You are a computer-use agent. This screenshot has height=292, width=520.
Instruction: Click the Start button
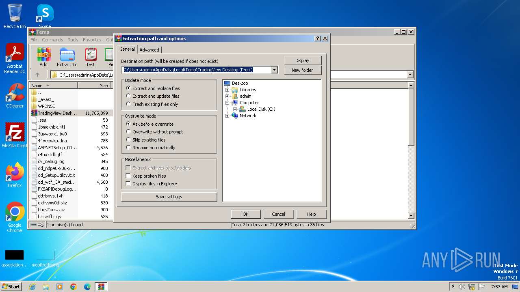[x=11, y=287]
